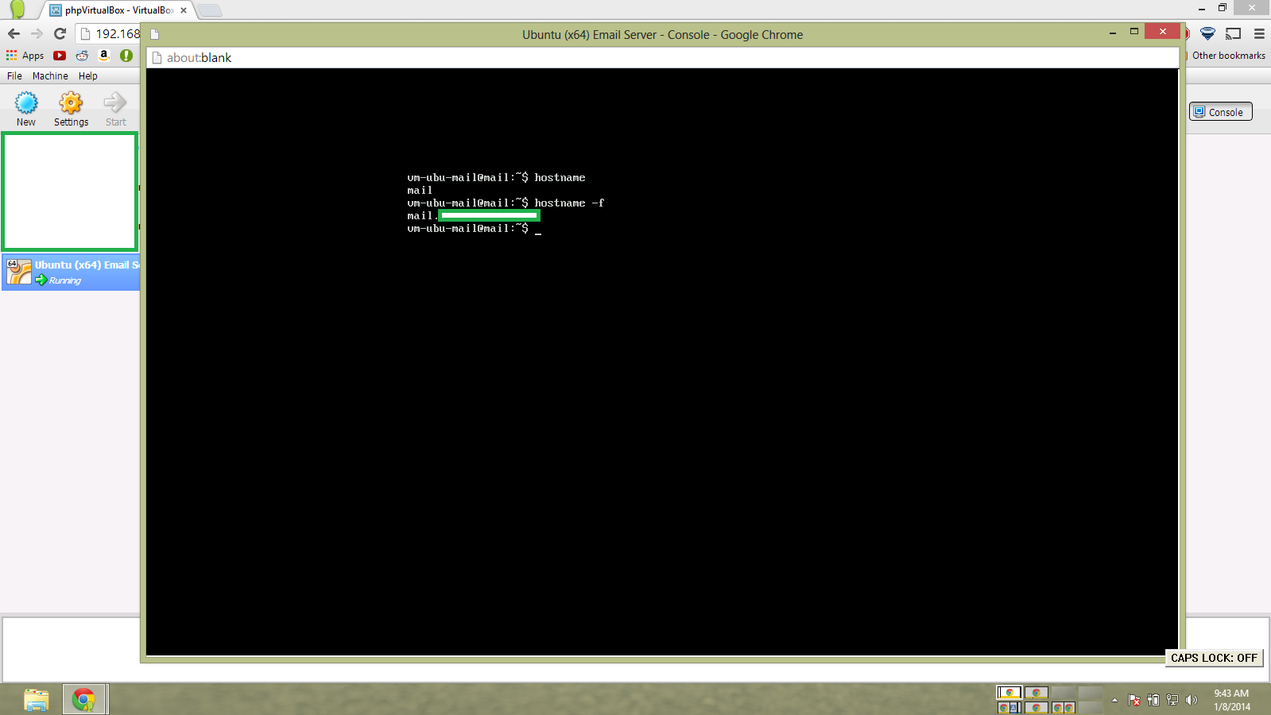Viewport: 1271px width, 715px height.
Task: Go back using the browser back arrow
Action: click(14, 33)
